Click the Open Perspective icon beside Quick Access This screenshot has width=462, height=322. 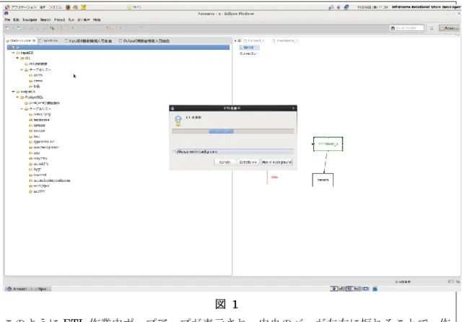coord(432,28)
